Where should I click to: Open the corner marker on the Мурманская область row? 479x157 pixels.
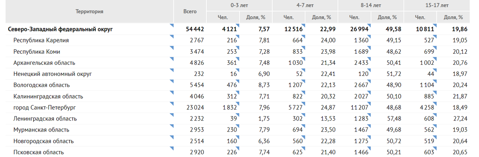(172, 126)
